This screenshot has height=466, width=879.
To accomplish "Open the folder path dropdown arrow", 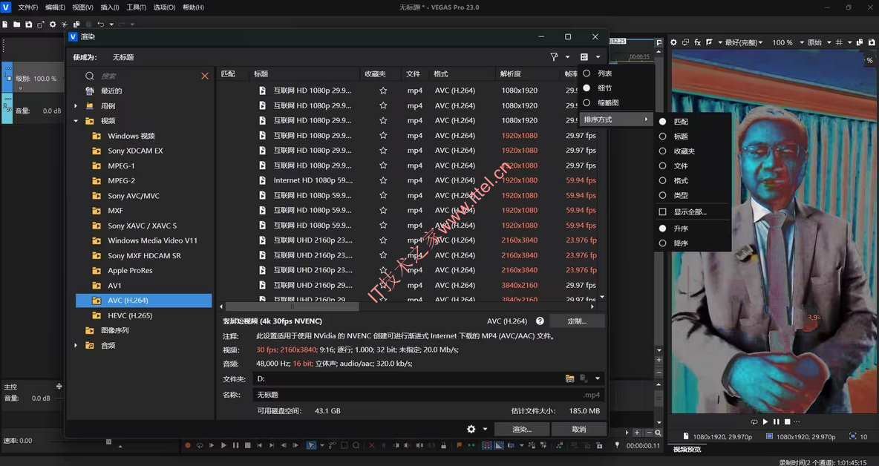I will coord(598,379).
